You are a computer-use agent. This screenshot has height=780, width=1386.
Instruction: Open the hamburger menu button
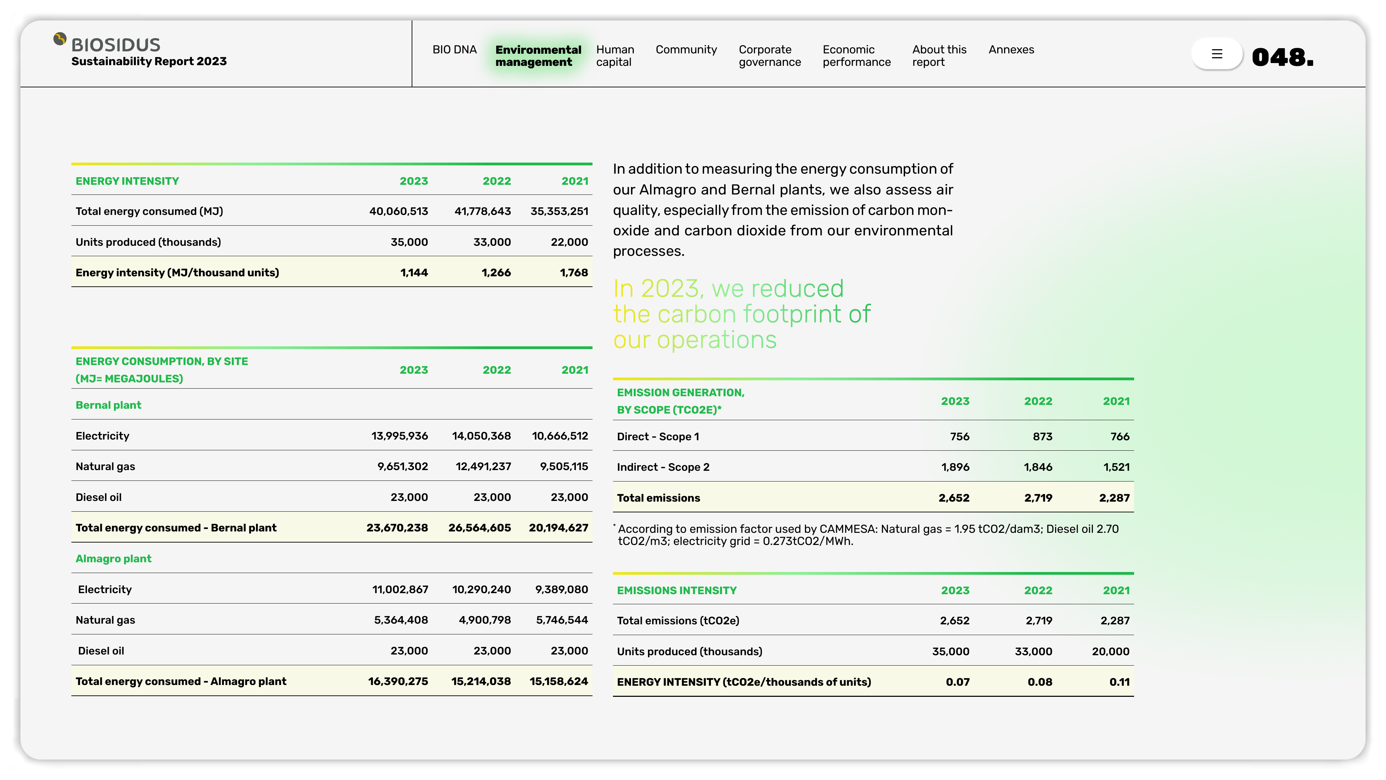(x=1217, y=54)
